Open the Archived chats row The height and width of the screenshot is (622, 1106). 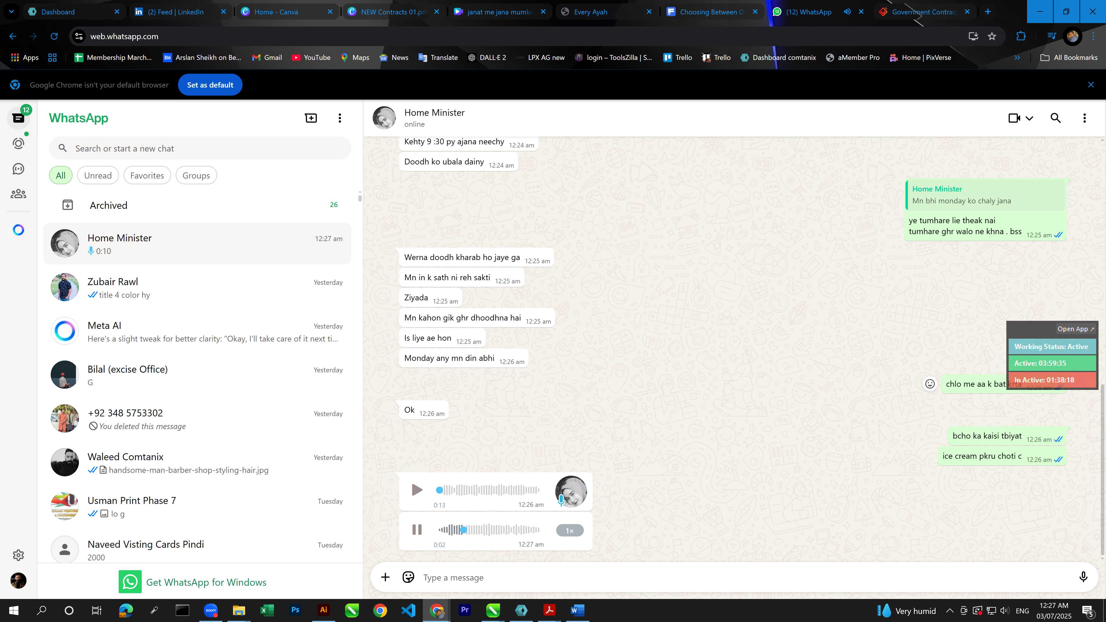point(198,205)
